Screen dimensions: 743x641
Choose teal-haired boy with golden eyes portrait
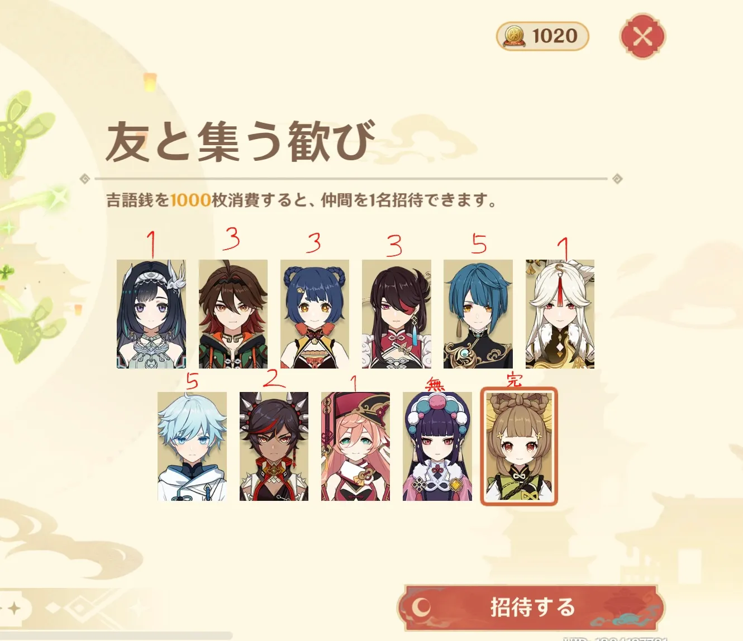tap(478, 314)
